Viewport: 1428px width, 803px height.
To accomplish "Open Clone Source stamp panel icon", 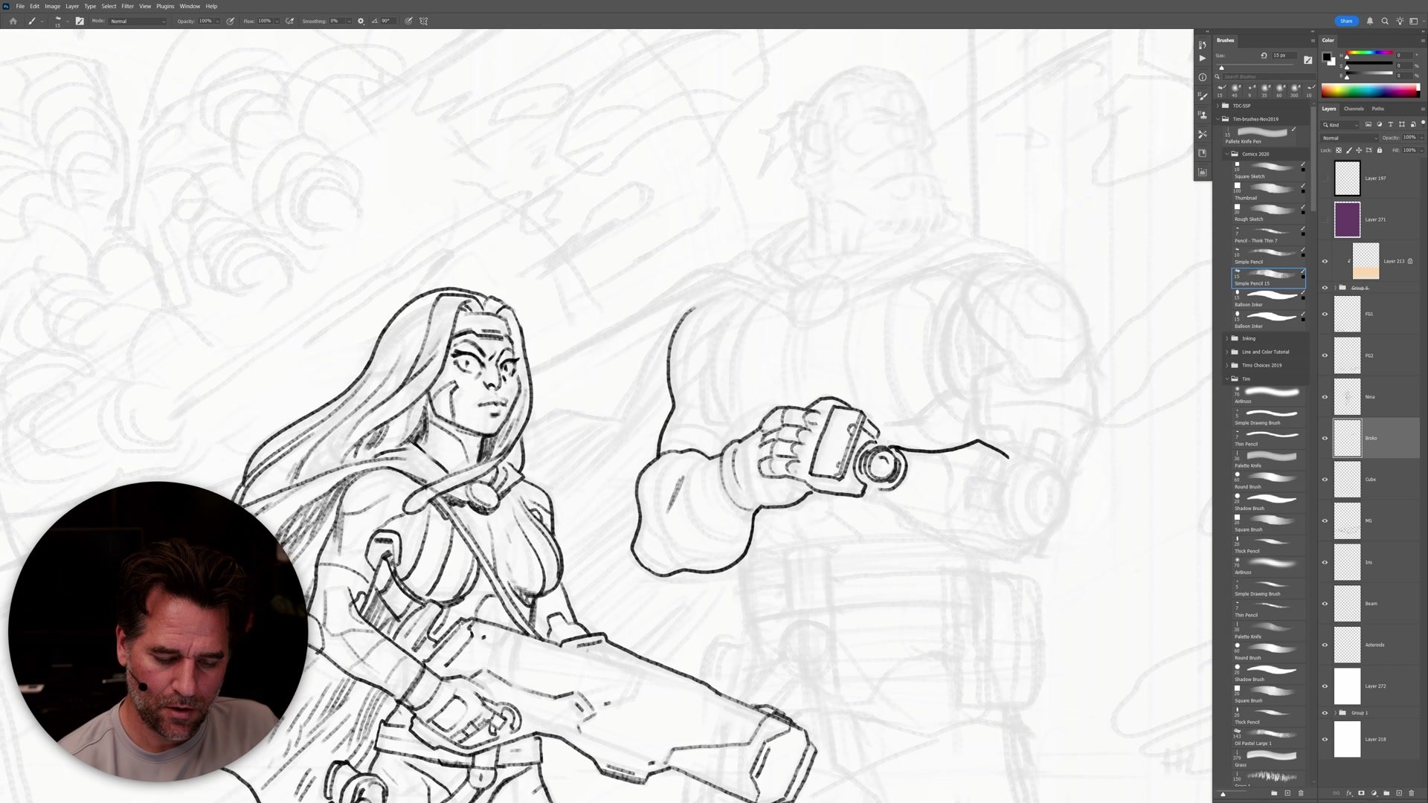I will click(x=1203, y=115).
